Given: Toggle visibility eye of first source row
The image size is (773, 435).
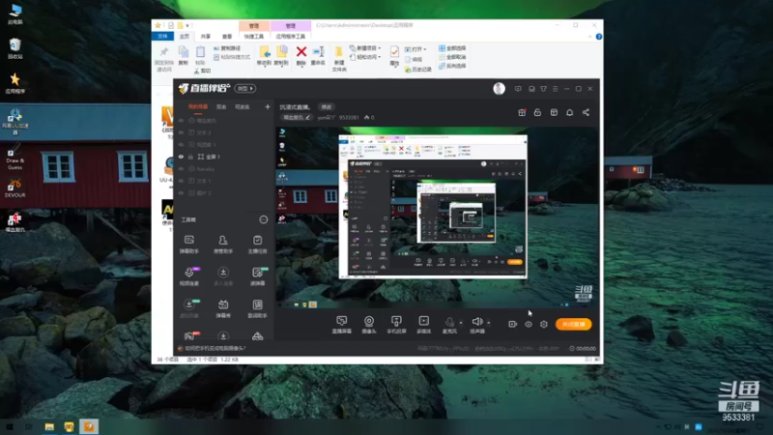Looking at the screenshot, I should (181, 120).
